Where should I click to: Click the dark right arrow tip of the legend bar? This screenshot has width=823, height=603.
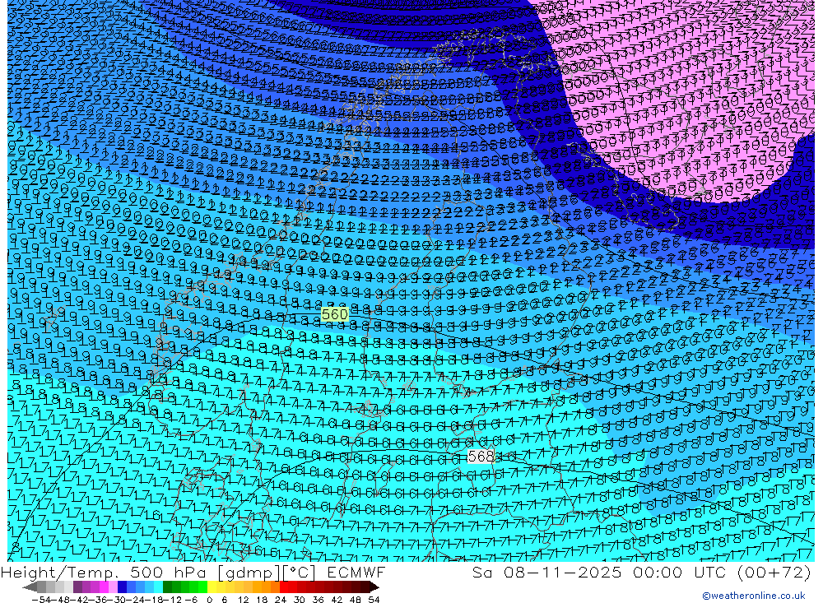click(x=374, y=587)
